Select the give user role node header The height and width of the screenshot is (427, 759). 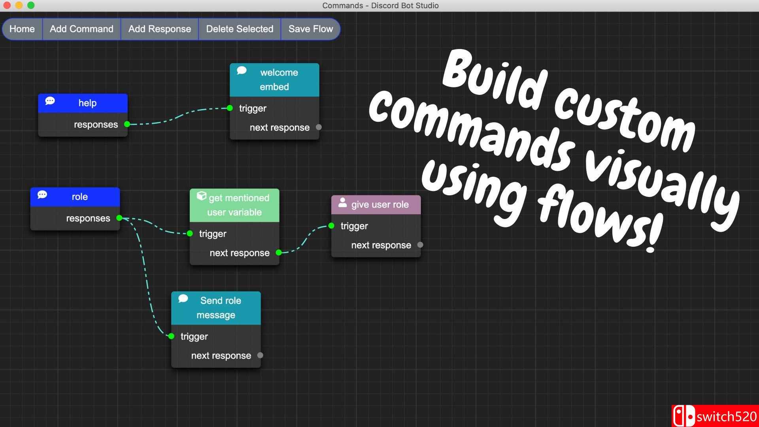[379, 205]
